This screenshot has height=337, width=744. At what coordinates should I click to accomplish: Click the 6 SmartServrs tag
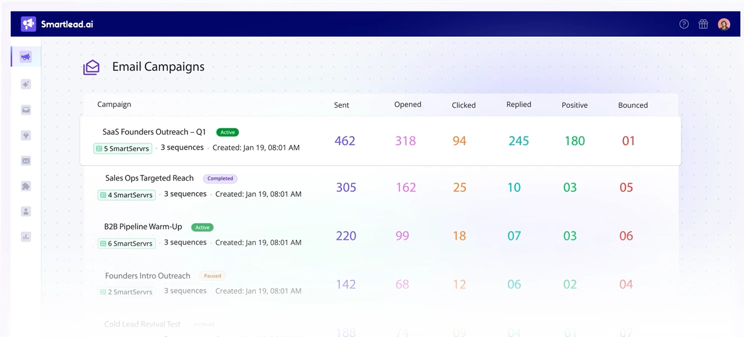pos(127,243)
